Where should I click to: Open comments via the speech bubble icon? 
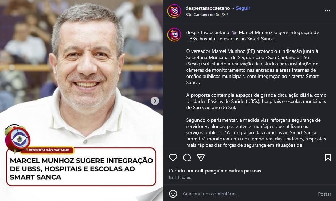187,158
